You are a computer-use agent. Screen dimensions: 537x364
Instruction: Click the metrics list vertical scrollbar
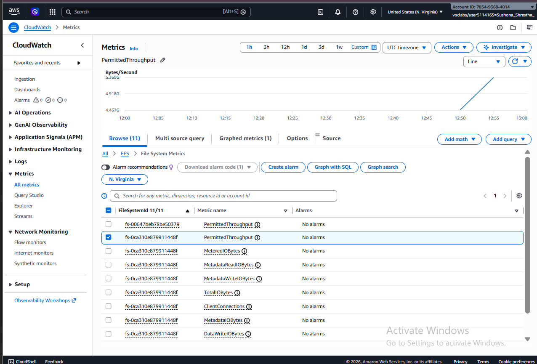pos(527,235)
